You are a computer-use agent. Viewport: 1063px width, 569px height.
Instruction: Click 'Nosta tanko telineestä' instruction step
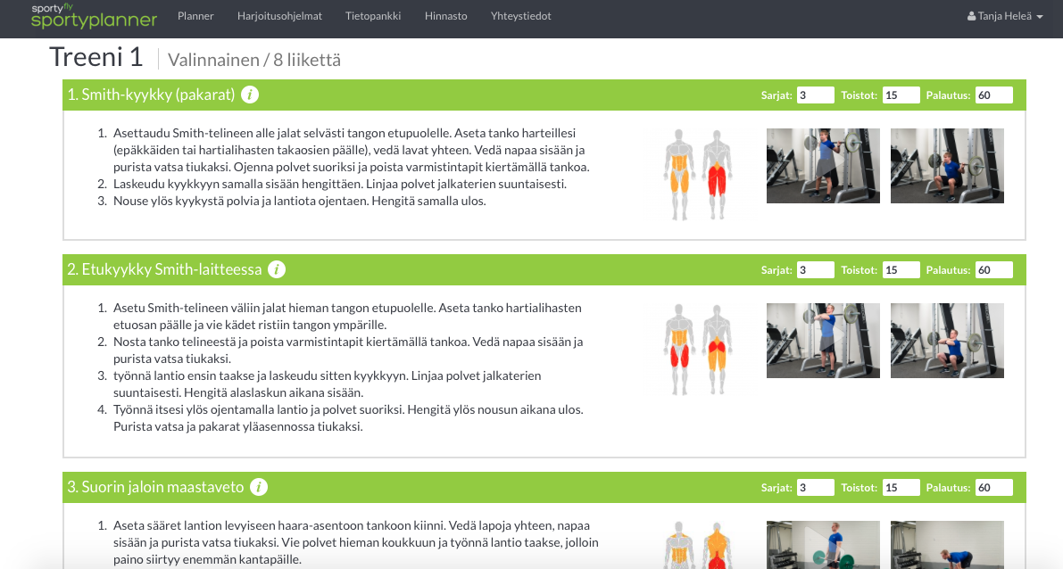point(348,350)
